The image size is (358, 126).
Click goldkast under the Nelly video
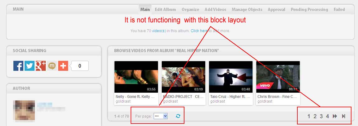pos(123,101)
